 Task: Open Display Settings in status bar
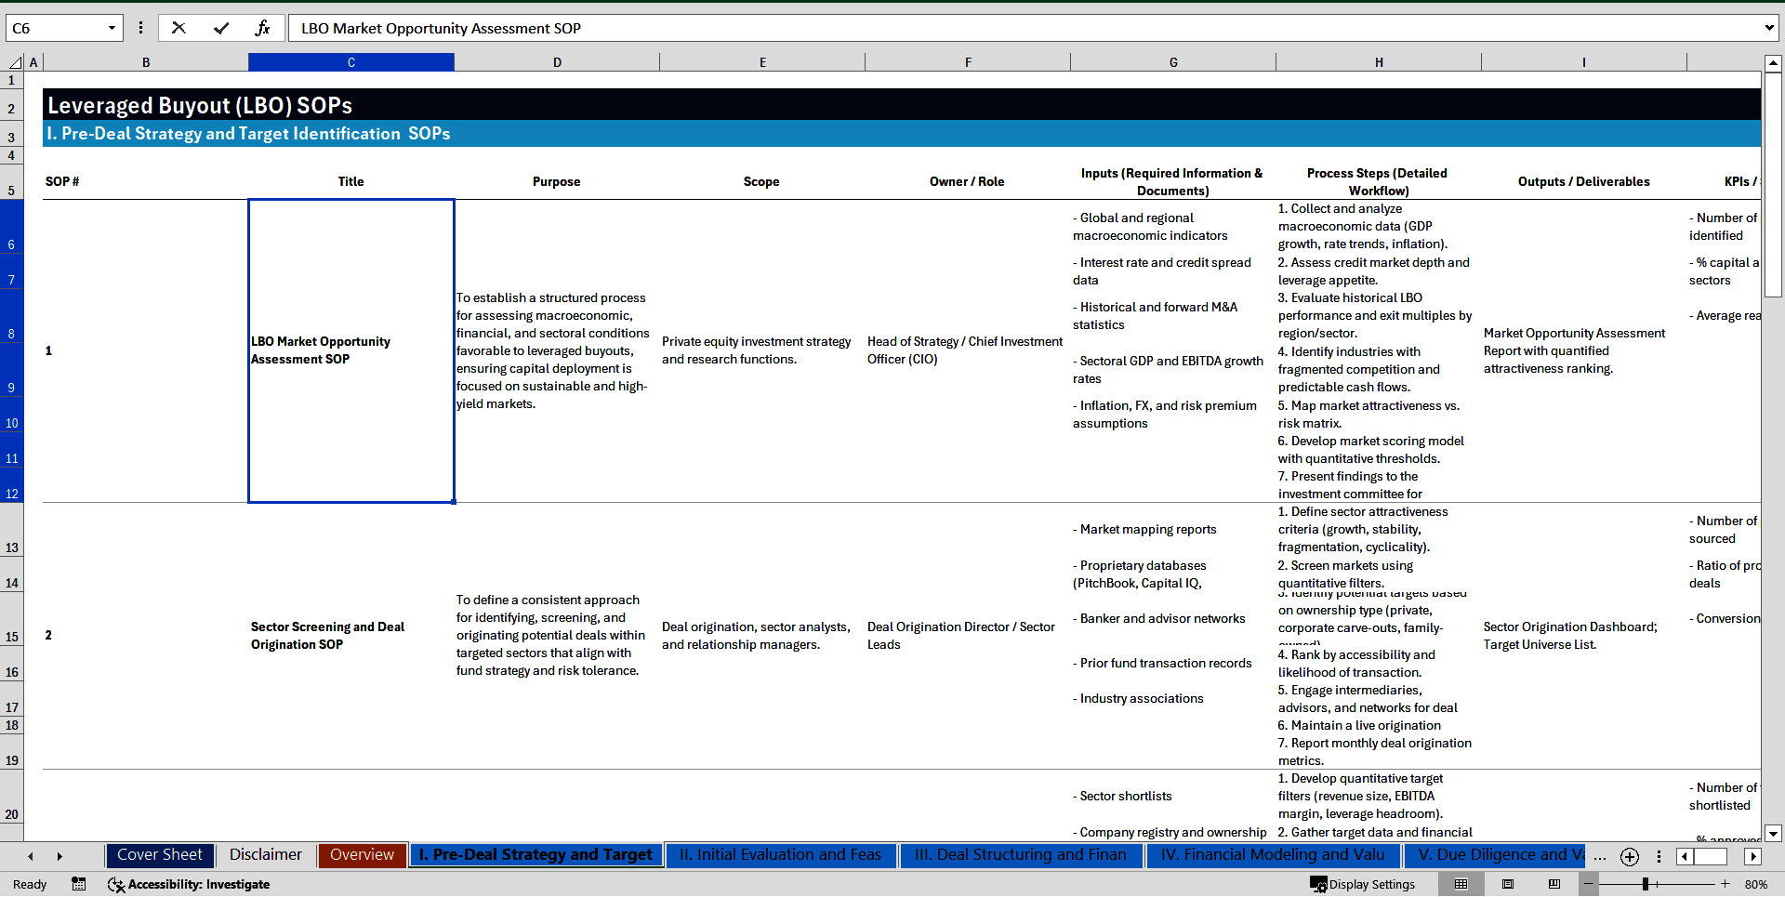click(x=1363, y=884)
